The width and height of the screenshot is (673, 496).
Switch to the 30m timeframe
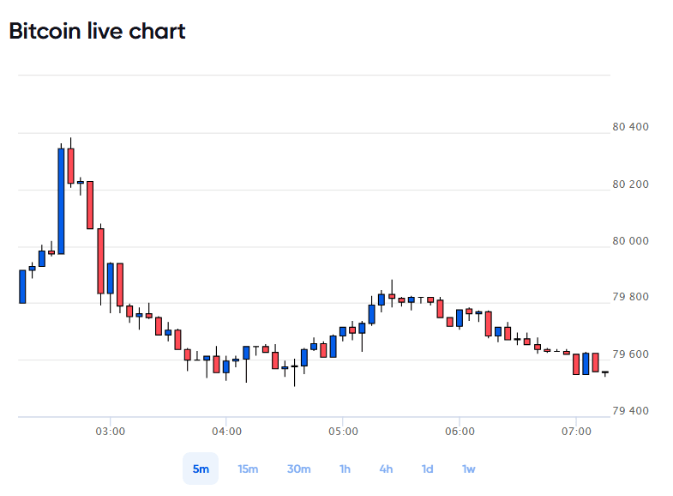tap(298, 469)
